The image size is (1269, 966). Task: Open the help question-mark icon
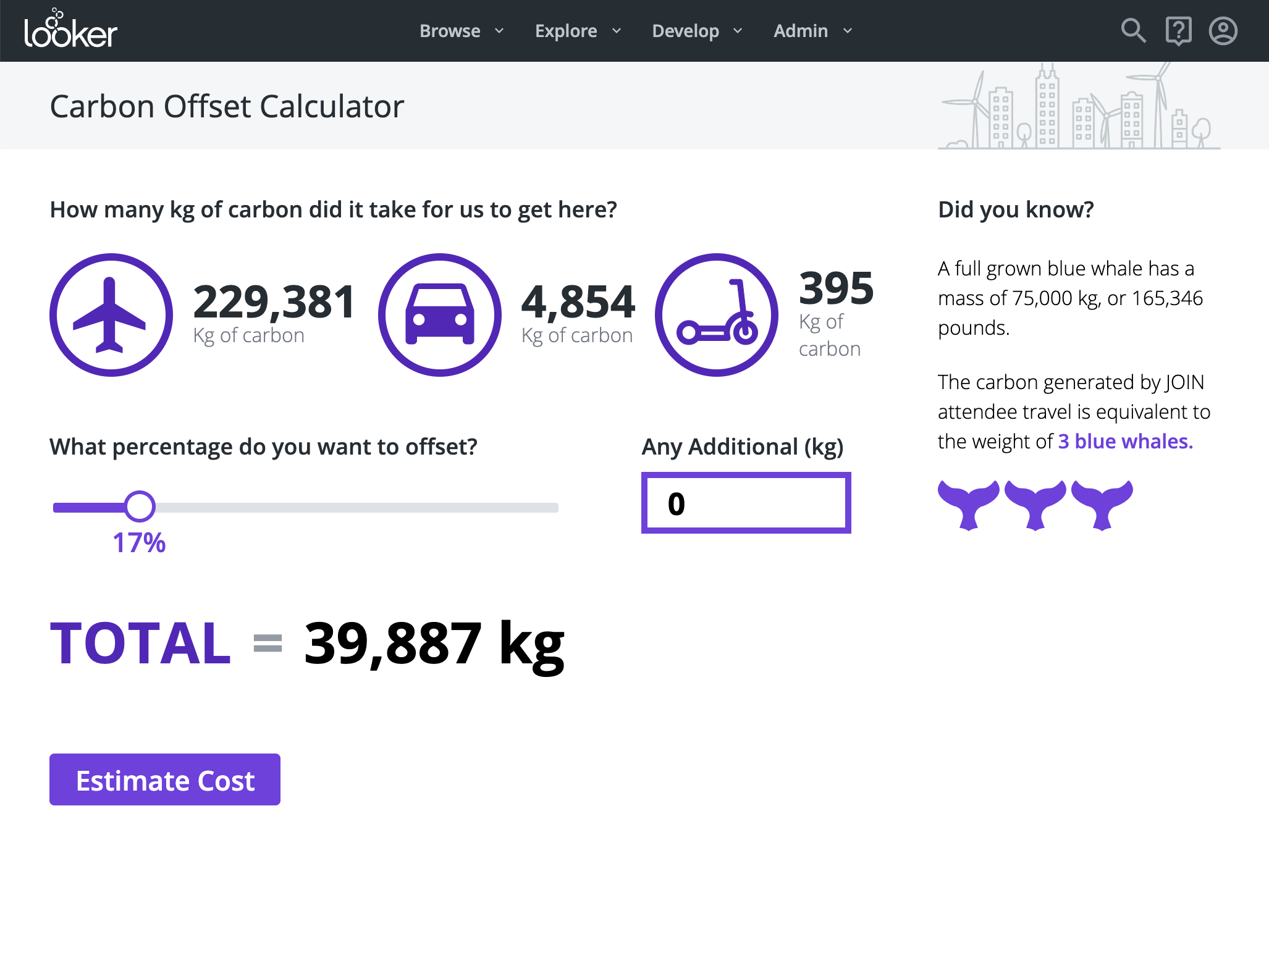[x=1178, y=30]
